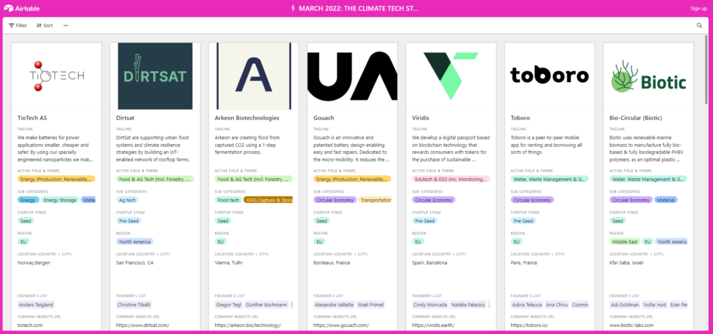Click founder Gregor Tegl chip

pos(228,305)
